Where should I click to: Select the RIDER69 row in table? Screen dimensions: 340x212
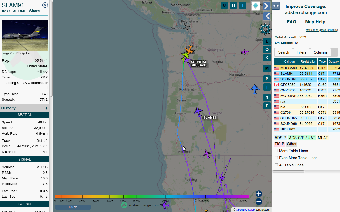pos(307,129)
